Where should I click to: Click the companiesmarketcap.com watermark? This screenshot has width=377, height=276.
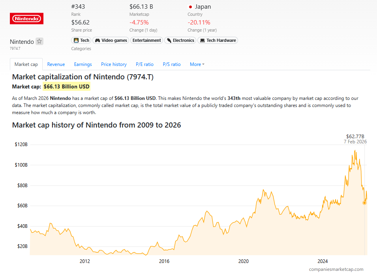click(336, 269)
